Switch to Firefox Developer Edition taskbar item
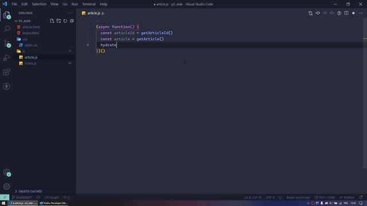Image resolution: width=367 pixels, height=206 pixels. (53, 203)
